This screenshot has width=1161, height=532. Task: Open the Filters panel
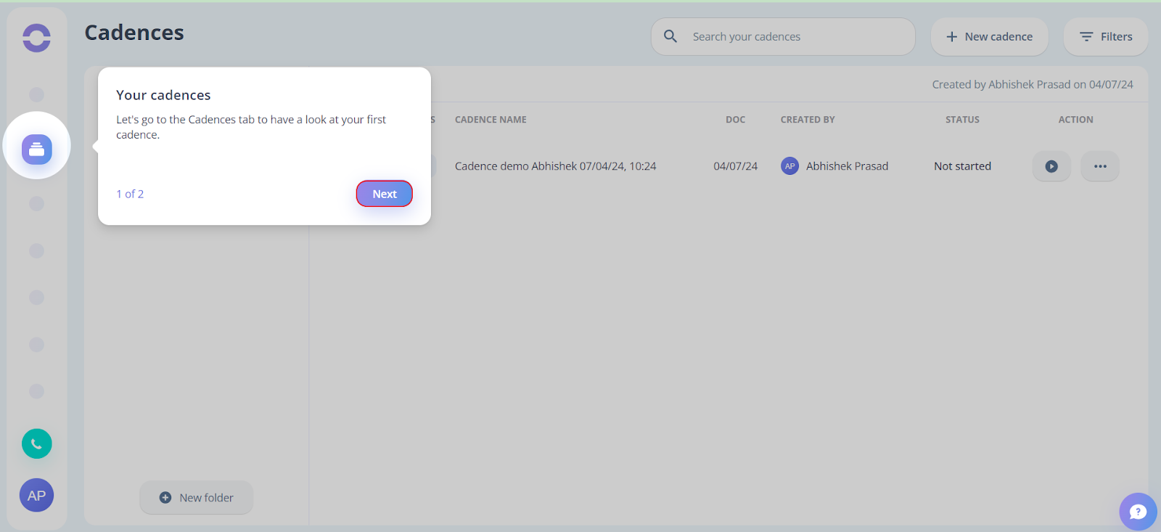pyautogui.click(x=1106, y=37)
